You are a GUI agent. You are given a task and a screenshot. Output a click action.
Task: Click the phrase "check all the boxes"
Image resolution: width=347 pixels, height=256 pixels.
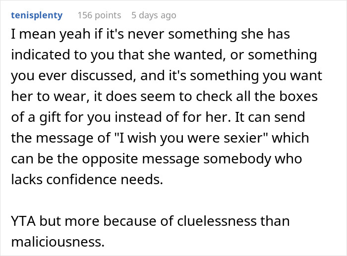261,96
